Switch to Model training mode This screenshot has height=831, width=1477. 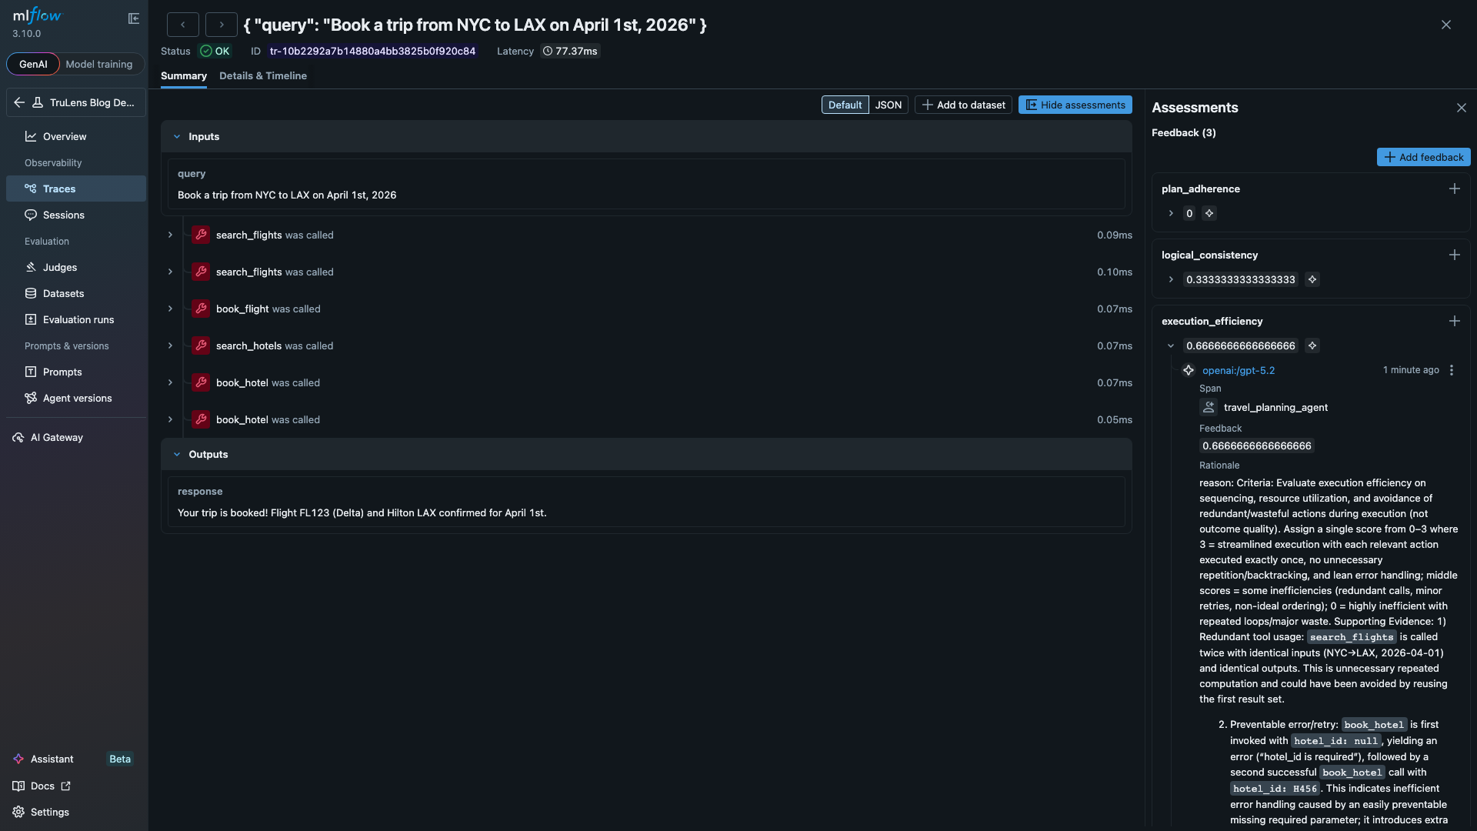click(98, 64)
